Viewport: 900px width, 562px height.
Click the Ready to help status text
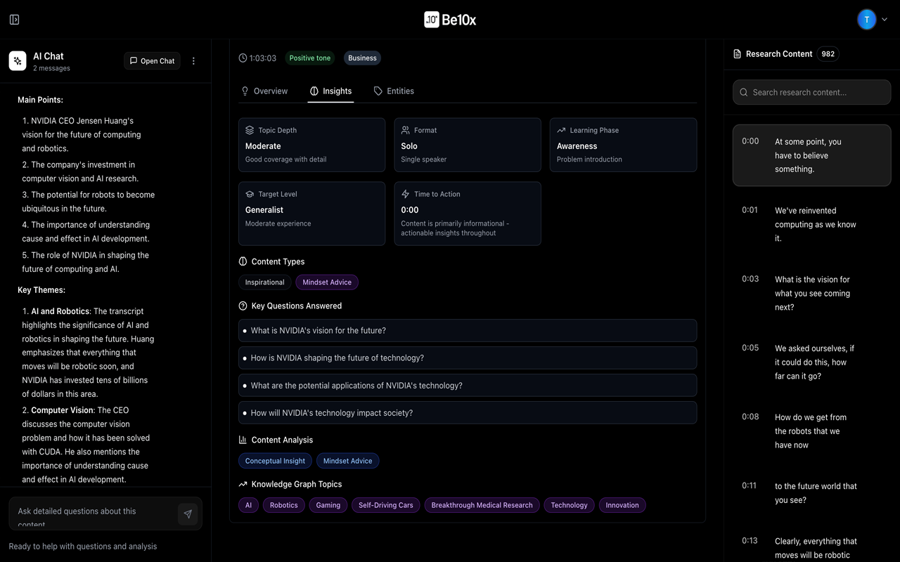click(83, 546)
